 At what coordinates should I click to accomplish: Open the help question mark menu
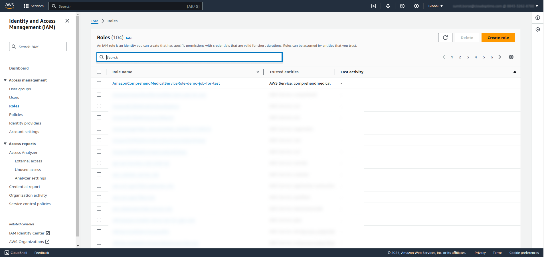tap(402, 6)
